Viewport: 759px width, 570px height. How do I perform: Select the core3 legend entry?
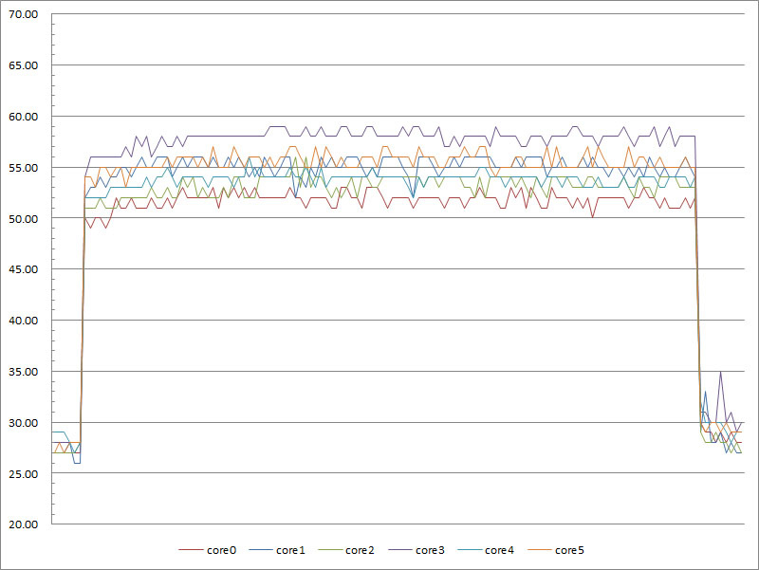(x=417, y=550)
